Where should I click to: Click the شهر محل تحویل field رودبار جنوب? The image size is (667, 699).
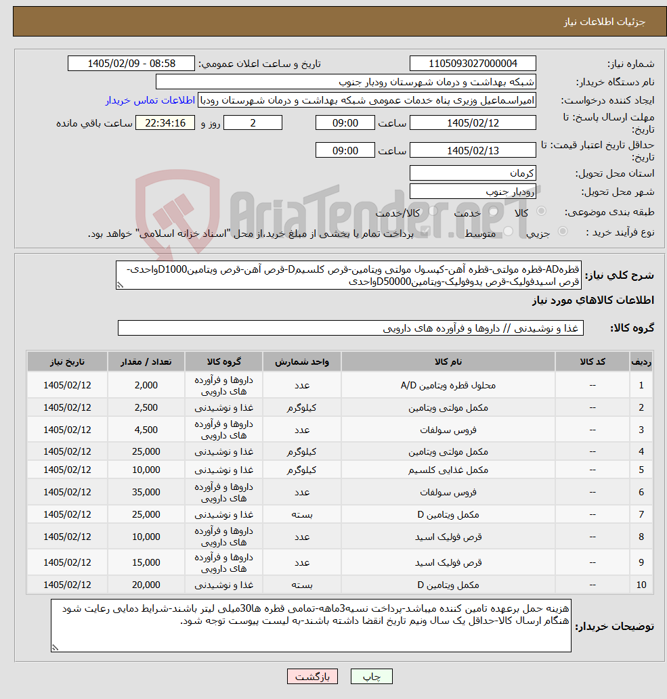click(x=473, y=191)
